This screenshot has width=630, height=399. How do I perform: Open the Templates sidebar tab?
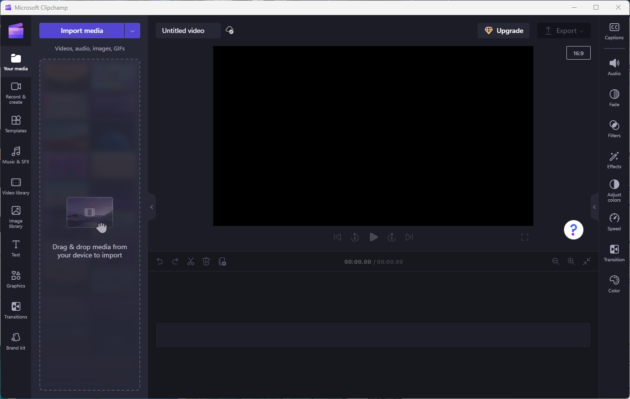(16, 124)
